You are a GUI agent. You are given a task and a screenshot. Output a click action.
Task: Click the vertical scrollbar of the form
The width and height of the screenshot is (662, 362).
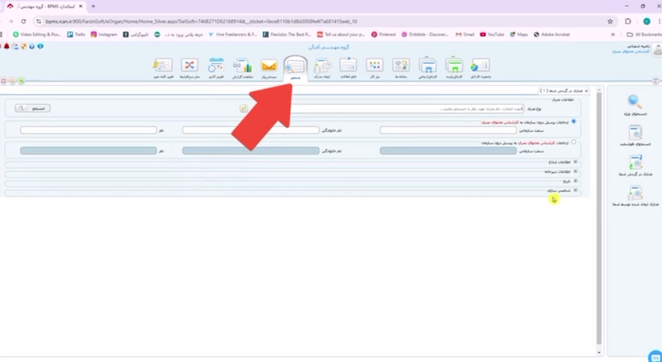(x=598, y=217)
